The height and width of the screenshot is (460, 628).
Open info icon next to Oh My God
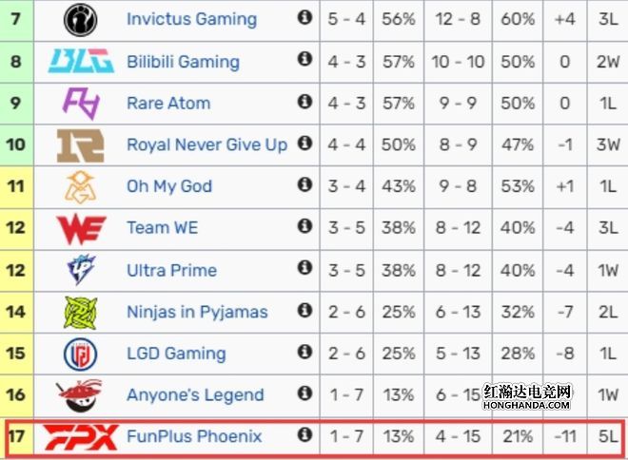tap(304, 184)
